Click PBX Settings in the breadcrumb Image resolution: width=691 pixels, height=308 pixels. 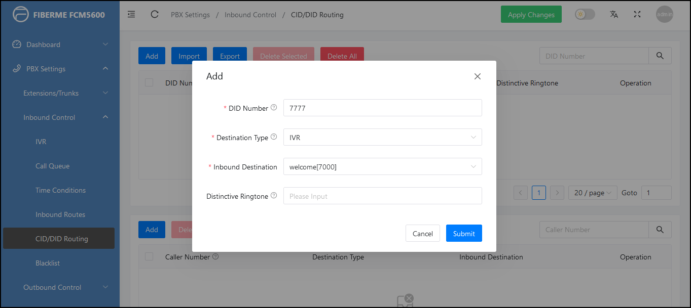190,15
